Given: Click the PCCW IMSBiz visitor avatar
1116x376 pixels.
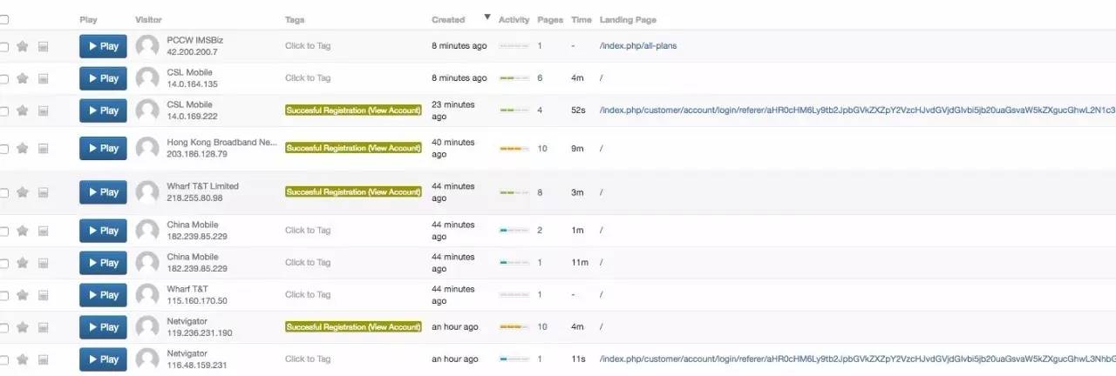Looking at the screenshot, I should (x=147, y=46).
